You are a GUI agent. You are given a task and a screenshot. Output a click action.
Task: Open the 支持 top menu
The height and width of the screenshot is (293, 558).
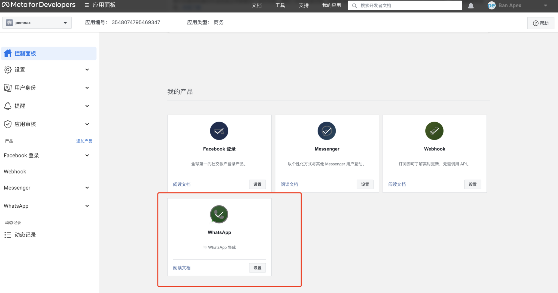click(x=304, y=5)
